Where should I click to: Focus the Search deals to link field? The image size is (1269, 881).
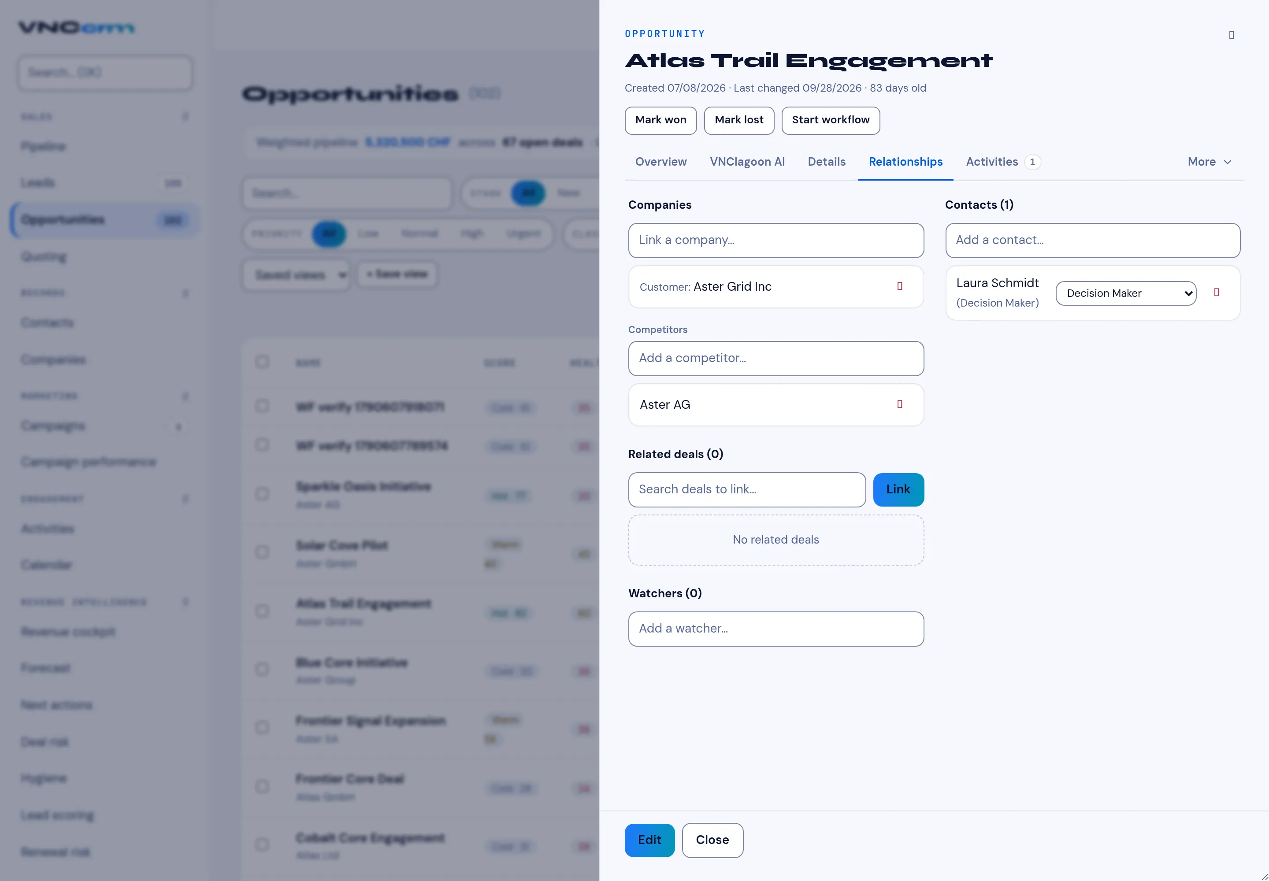pos(746,490)
